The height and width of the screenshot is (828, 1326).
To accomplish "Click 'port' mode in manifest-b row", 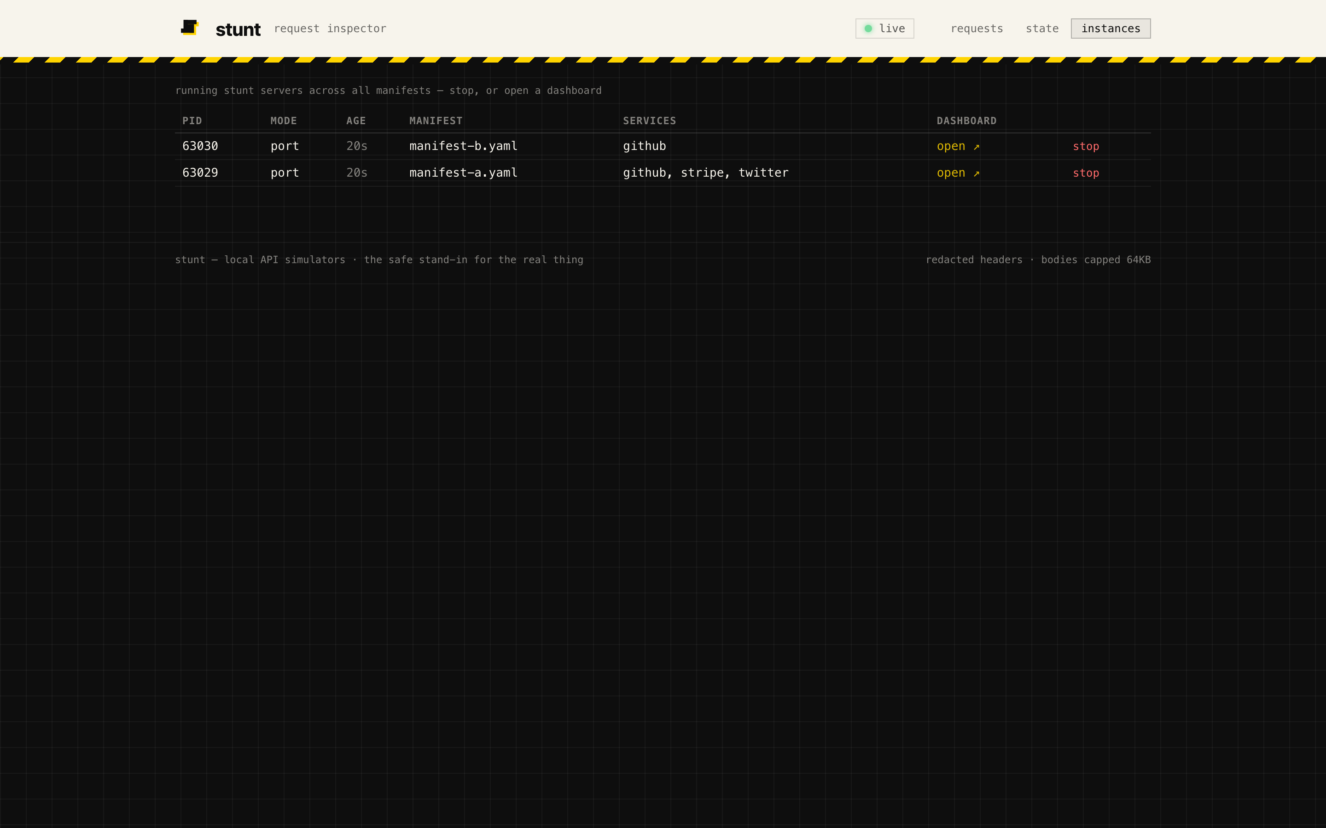I will point(285,146).
